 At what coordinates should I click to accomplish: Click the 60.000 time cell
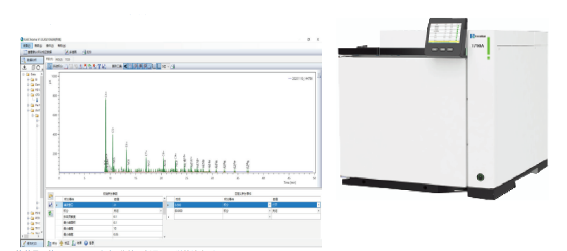(198, 211)
